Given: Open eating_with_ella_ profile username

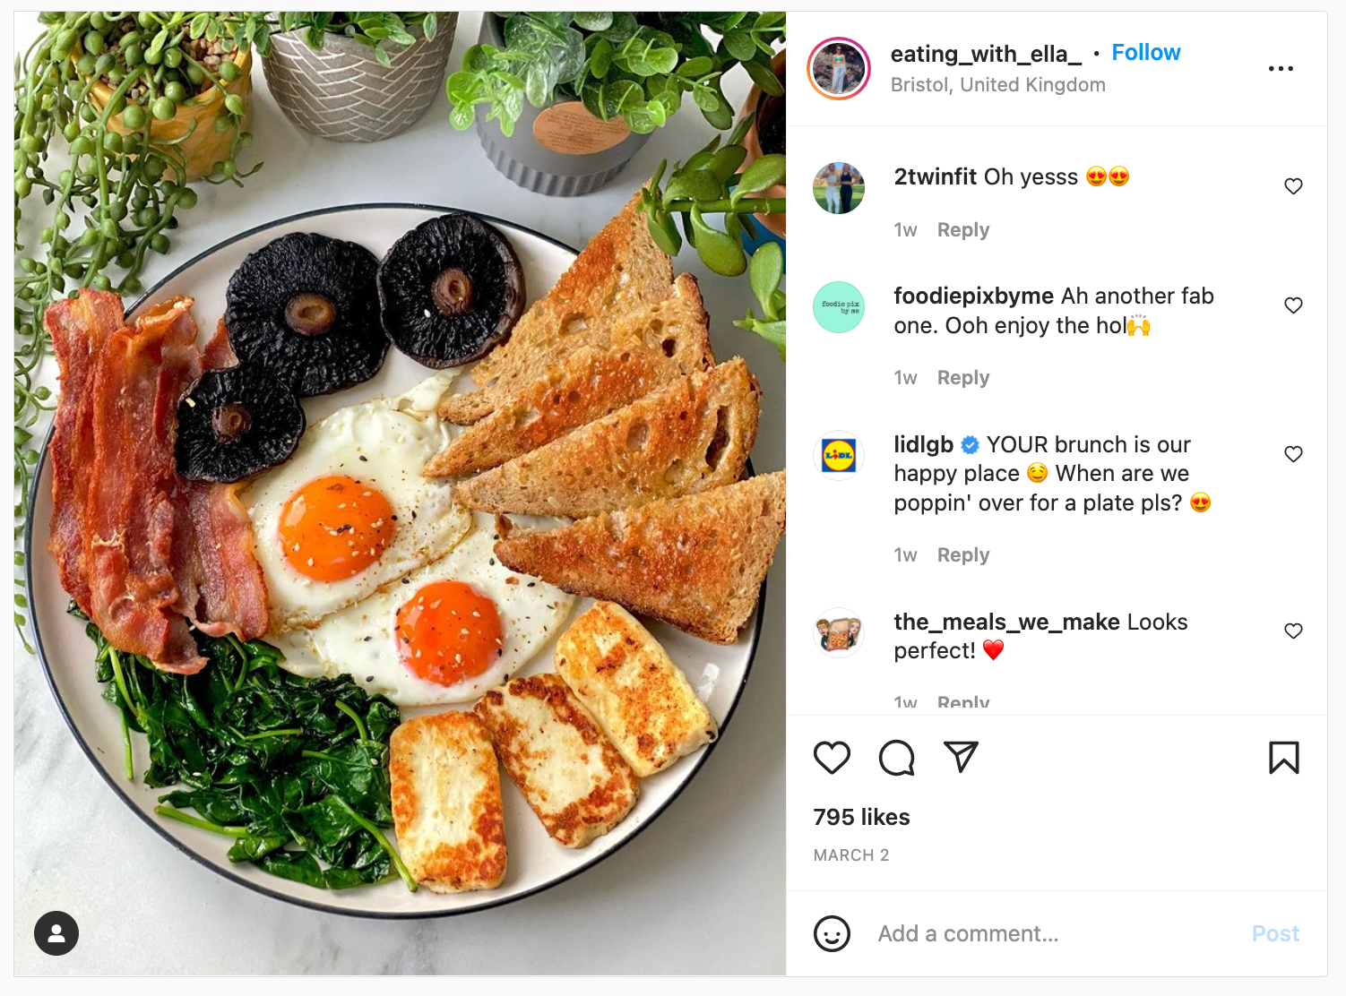Looking at the screenshot, I should pyautogui.click(x=986, y=54).
